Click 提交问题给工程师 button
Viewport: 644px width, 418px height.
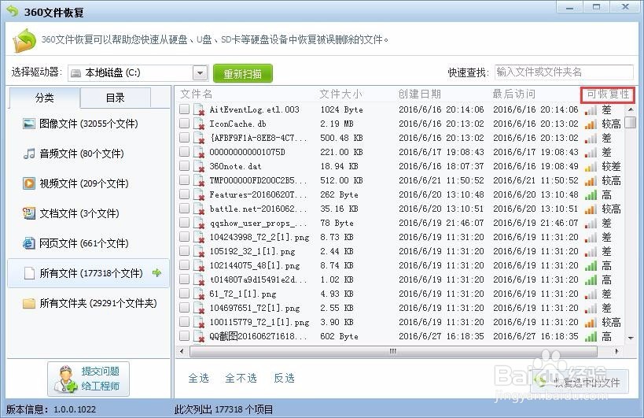click(88, 379)
